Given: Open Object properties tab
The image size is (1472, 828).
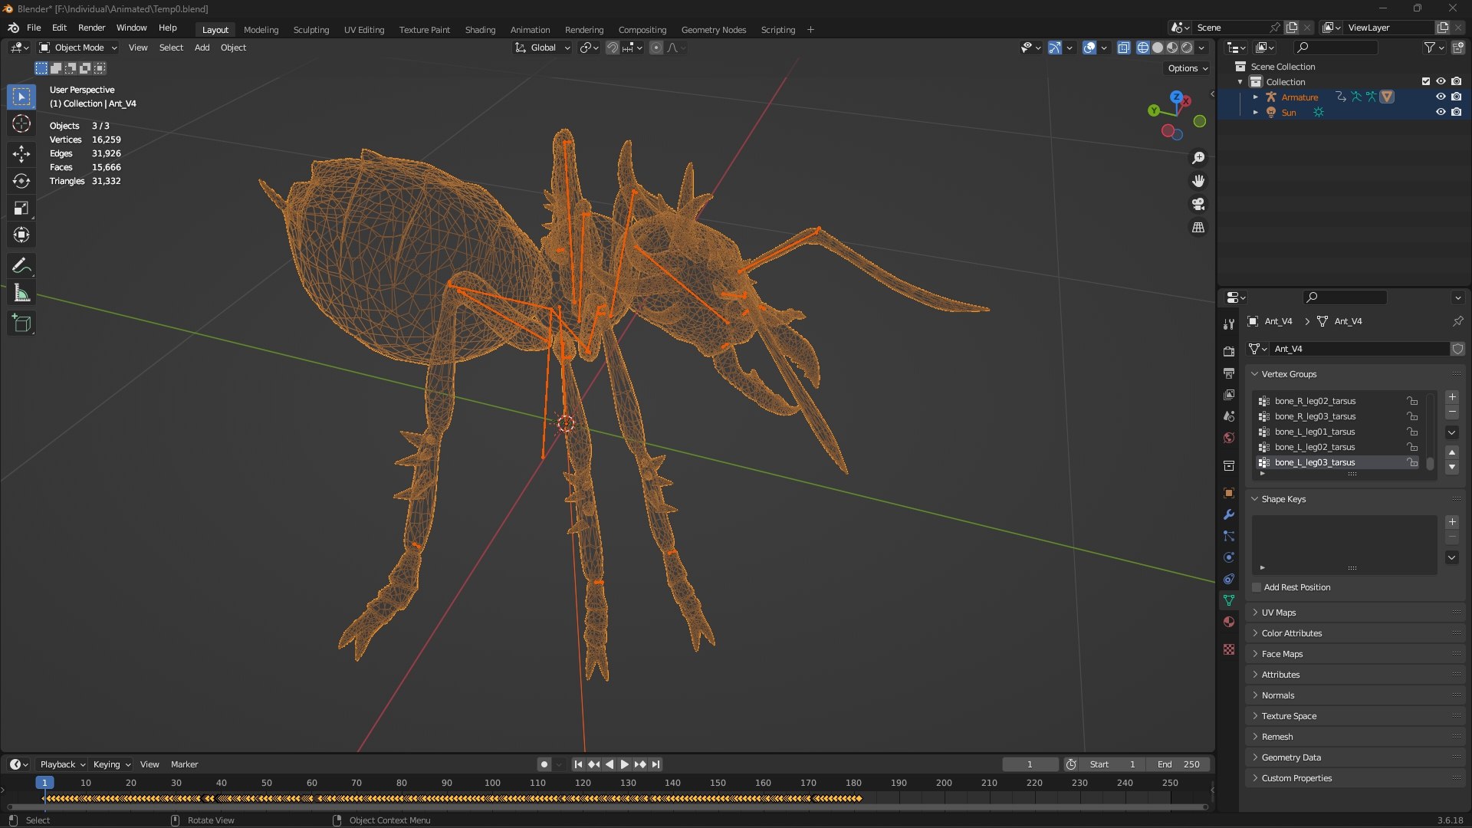Looking at the screenshot, I should (1229, 493).
